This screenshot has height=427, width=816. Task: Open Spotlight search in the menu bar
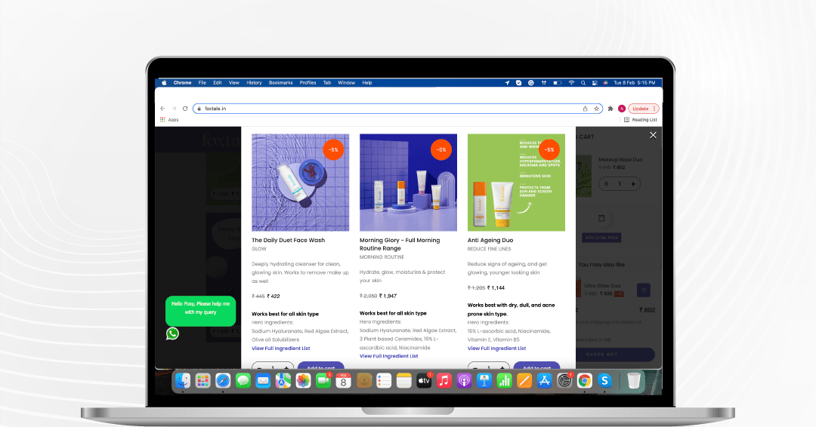(583, 82)
